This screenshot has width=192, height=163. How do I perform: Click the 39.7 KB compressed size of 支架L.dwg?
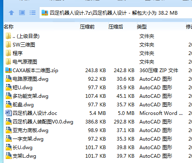point(126,156)
